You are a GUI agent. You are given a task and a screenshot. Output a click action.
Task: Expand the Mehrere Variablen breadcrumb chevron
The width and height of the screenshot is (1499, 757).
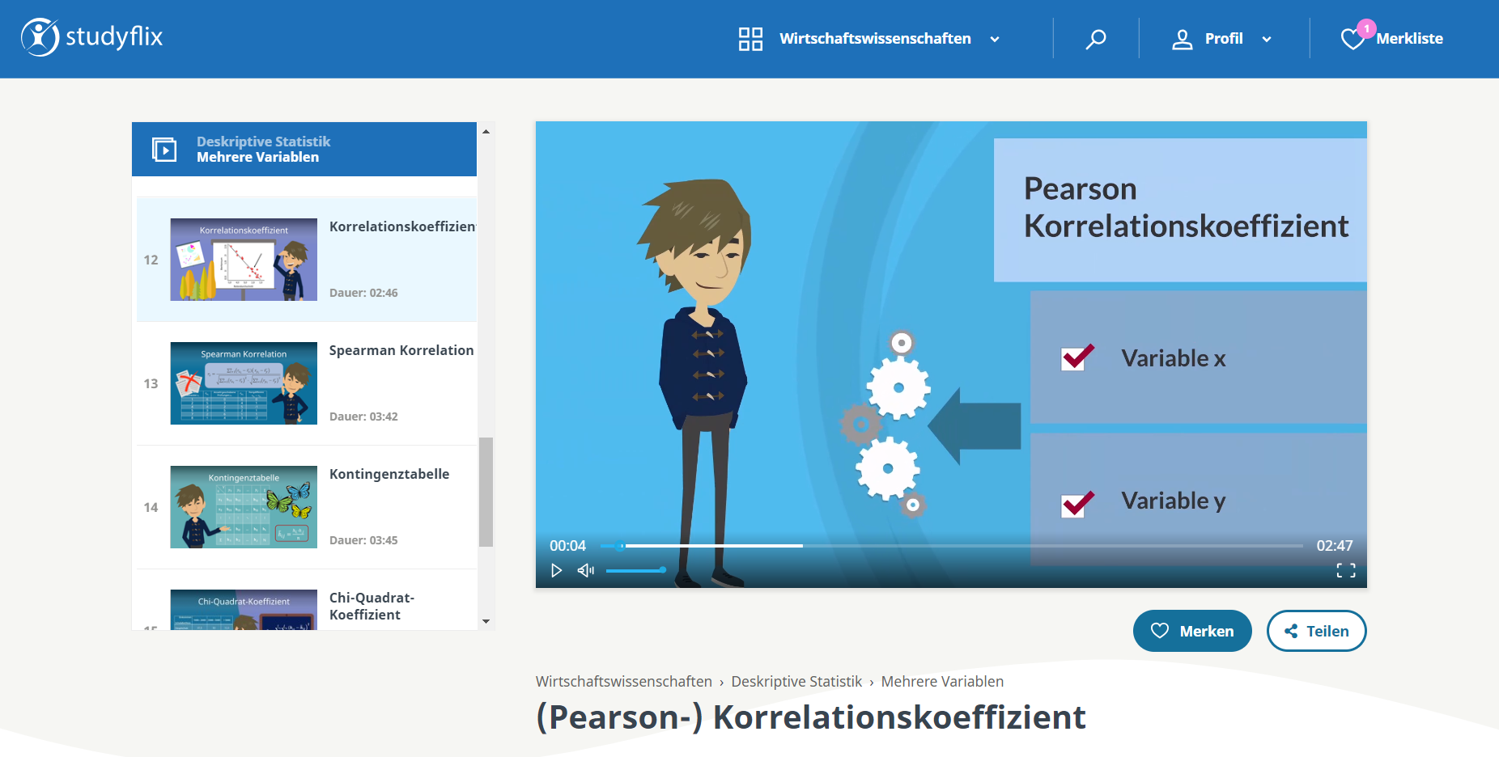click(872, 682)
